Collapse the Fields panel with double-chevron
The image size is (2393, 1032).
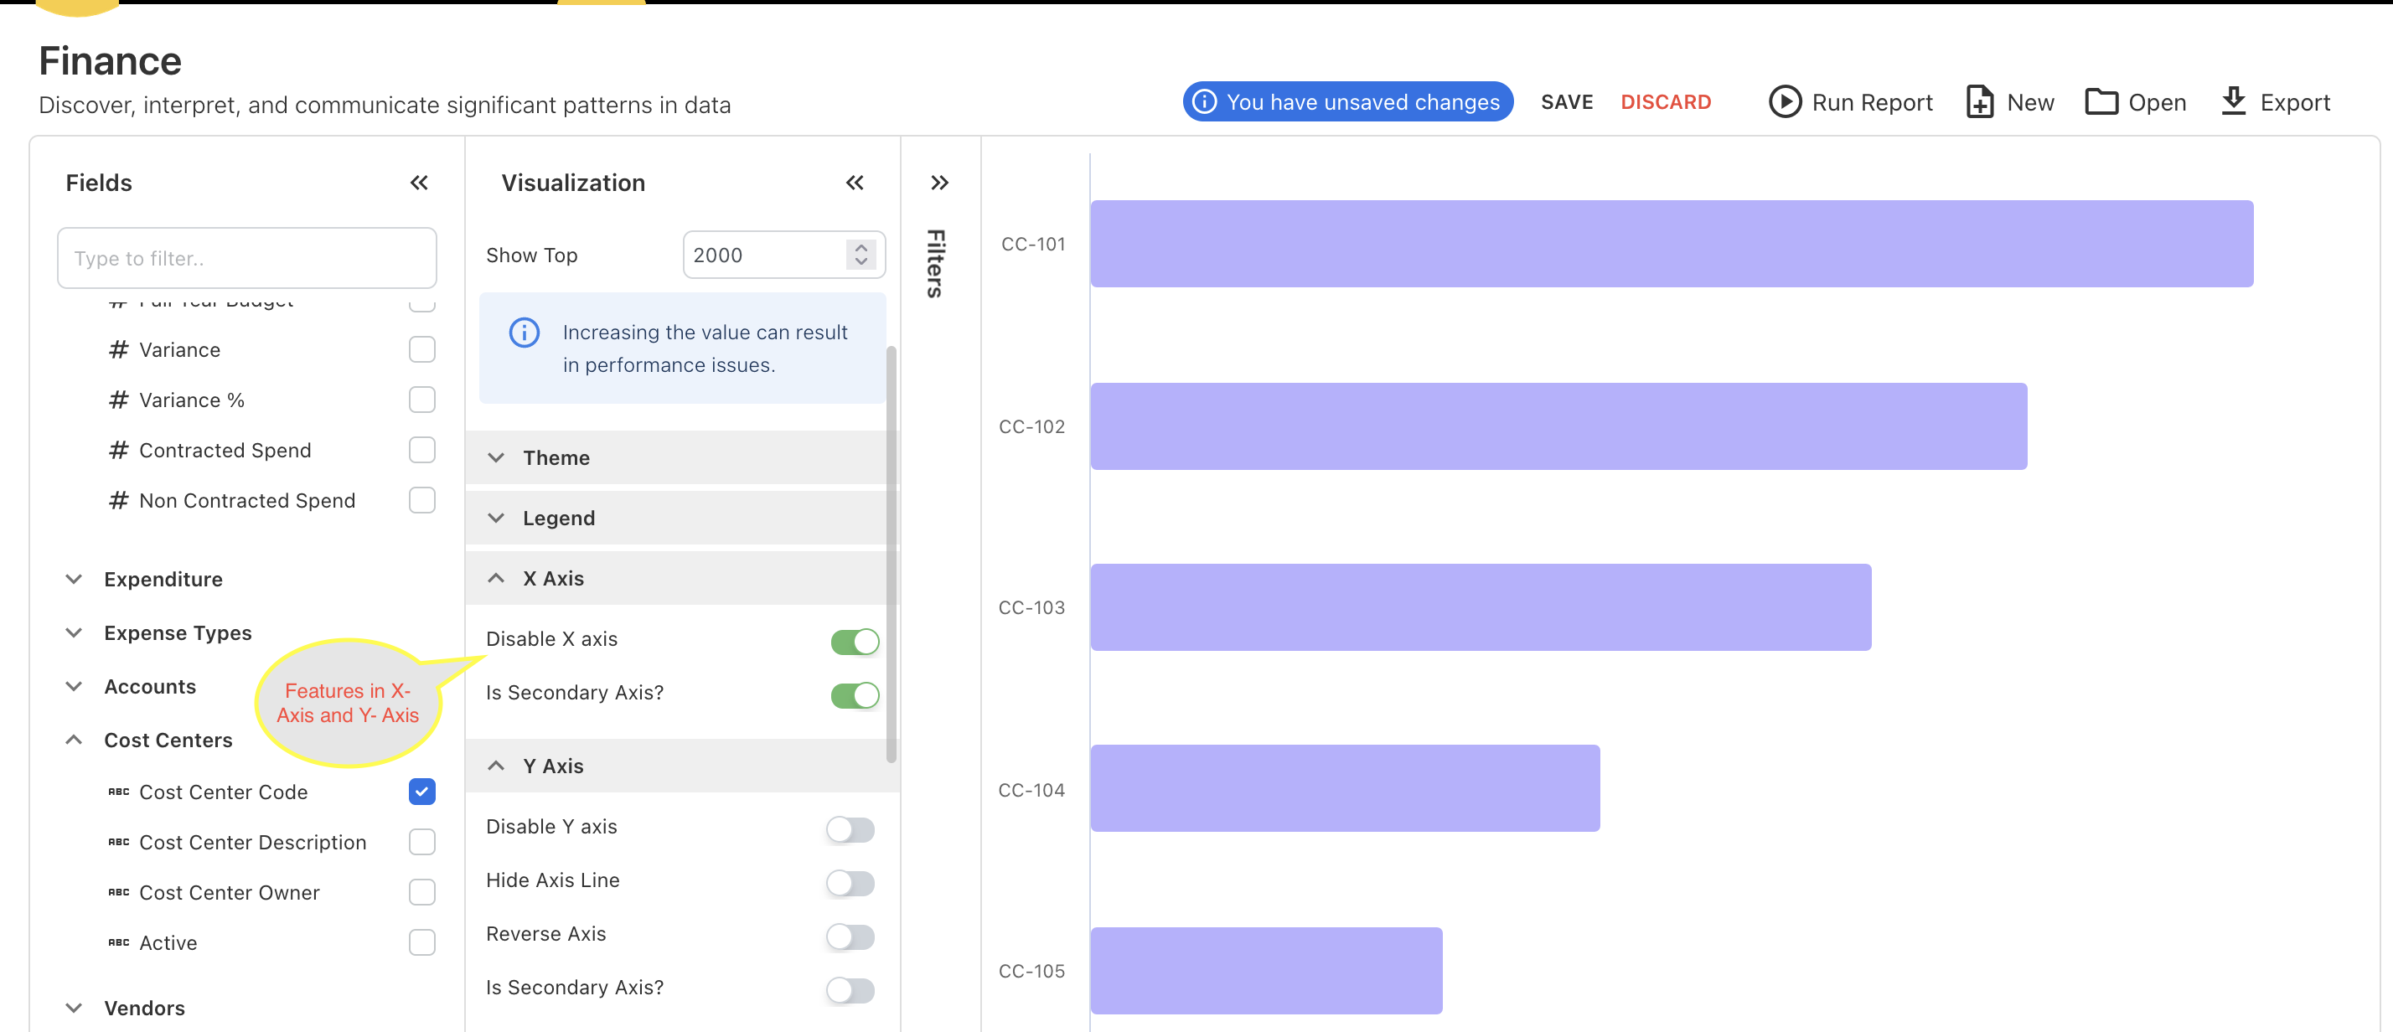click(x=419, y=183)
